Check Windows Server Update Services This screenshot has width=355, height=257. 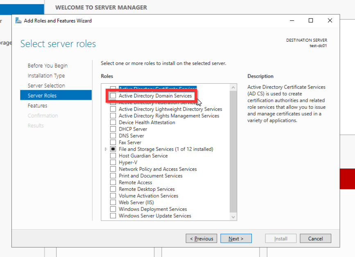point(113,216)
